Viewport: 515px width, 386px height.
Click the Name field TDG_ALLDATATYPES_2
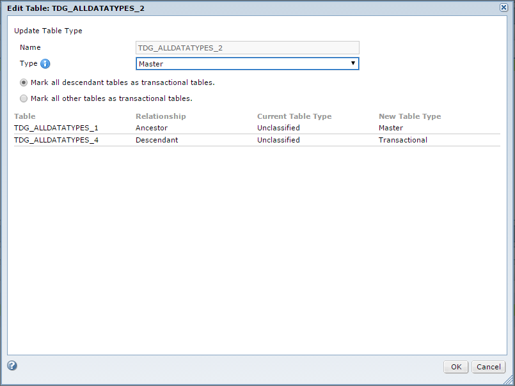point(248,48)
